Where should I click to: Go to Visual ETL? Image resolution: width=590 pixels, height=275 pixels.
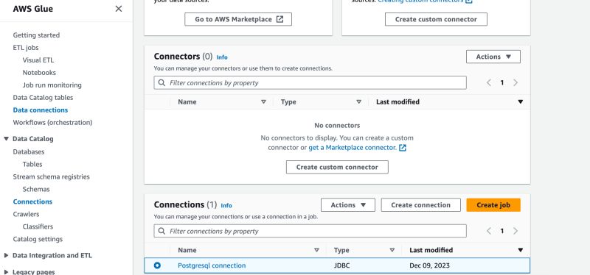[38, 60]
